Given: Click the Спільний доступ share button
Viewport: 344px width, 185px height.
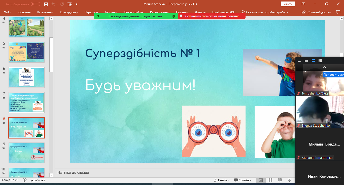Looking at the screenshot, I should pyautogui.click(x=316, y=12).
